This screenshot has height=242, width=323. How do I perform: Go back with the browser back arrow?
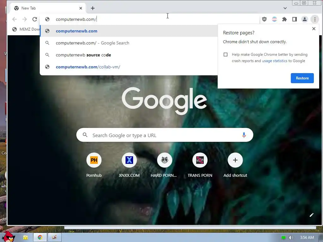click(x=15, y=19)
